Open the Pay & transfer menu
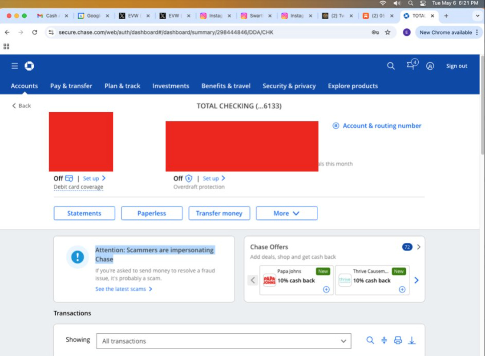 coord(71,86)
